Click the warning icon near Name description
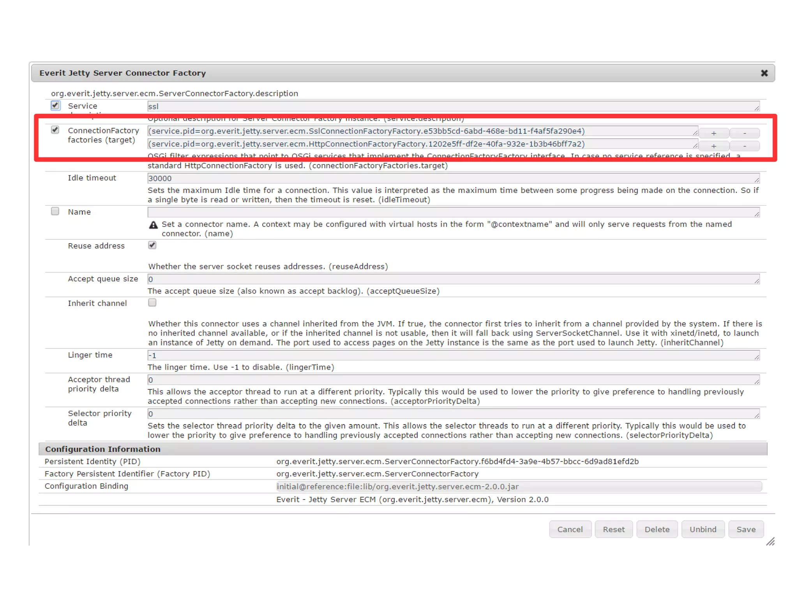 click(154, 225)
